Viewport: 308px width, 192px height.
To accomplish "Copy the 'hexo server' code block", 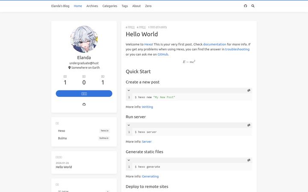I will (x=249, y=125).
